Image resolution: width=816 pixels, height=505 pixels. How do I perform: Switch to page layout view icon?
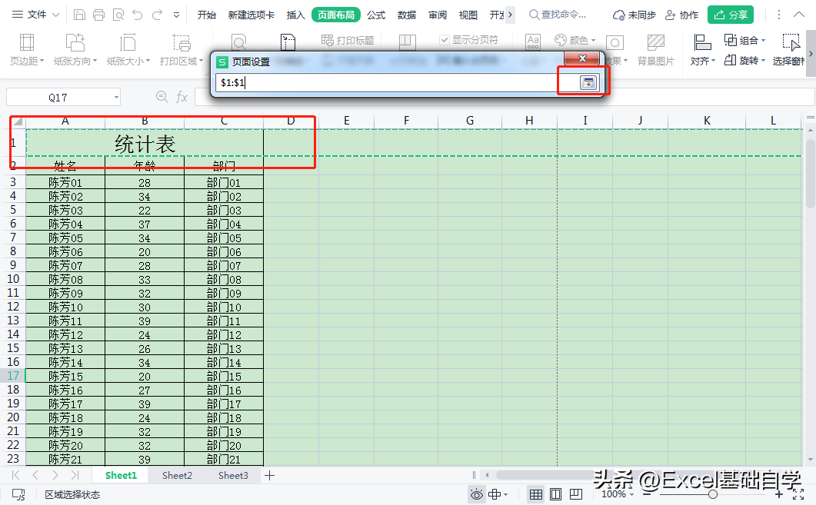click(555, 494)
